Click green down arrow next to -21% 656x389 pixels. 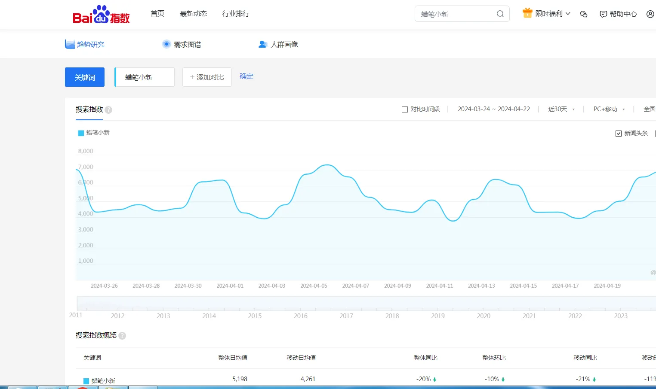(x=594, y=380)
